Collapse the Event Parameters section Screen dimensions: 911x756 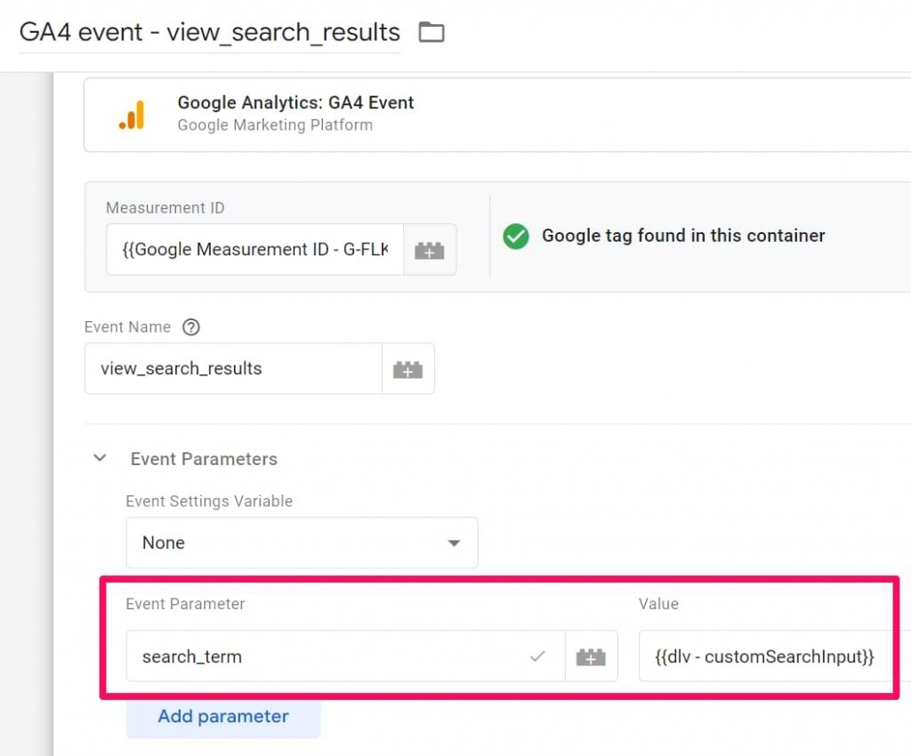tap(100, 459)
